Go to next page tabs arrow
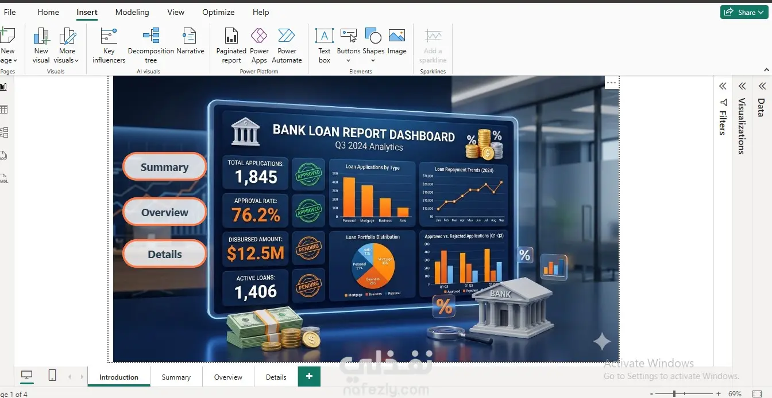 coord(83,377)
